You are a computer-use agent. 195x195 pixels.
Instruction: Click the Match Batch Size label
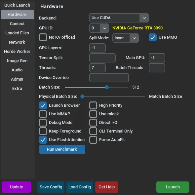166,97
